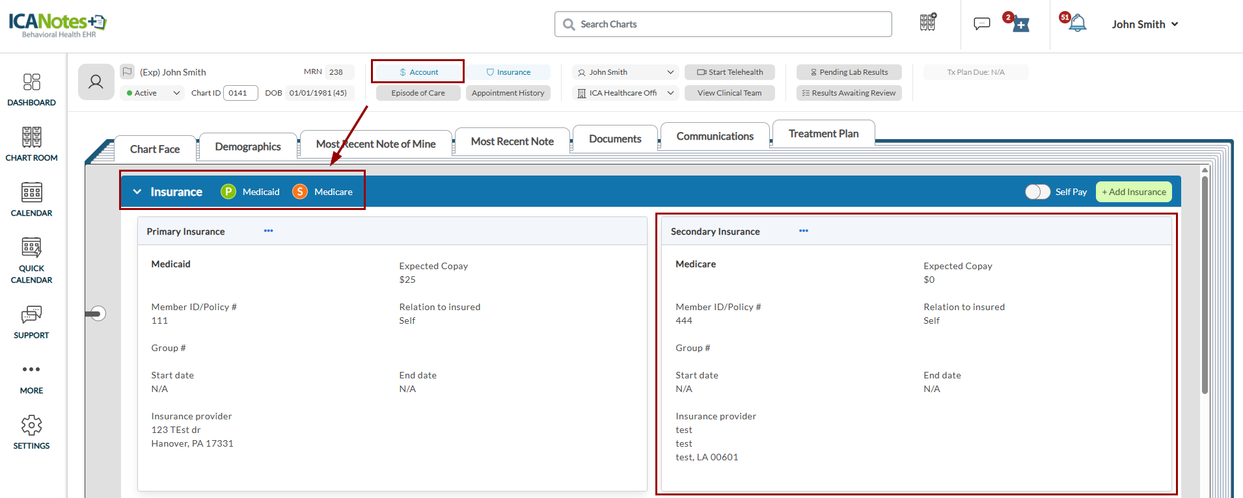Collapse the Insurance section chevron
This screenshot has height=498, width=1243.
click(x=137, y=192)
